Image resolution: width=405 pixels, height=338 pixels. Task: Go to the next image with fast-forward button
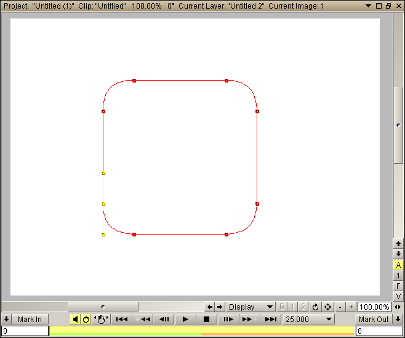pyautogui.click(x=249, y=319)
